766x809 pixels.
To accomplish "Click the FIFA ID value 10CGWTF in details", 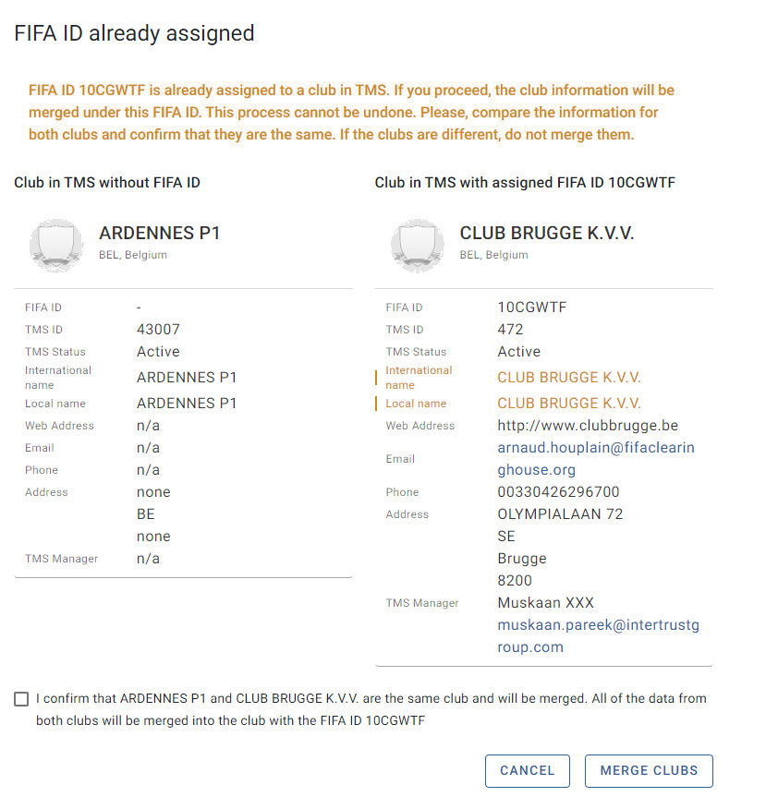I will (531, 308).
